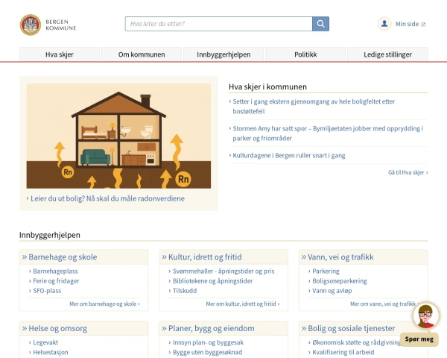Click the radon house illustration
The width and height of the screenshot is (447, 358).
[x=118, y=136]
